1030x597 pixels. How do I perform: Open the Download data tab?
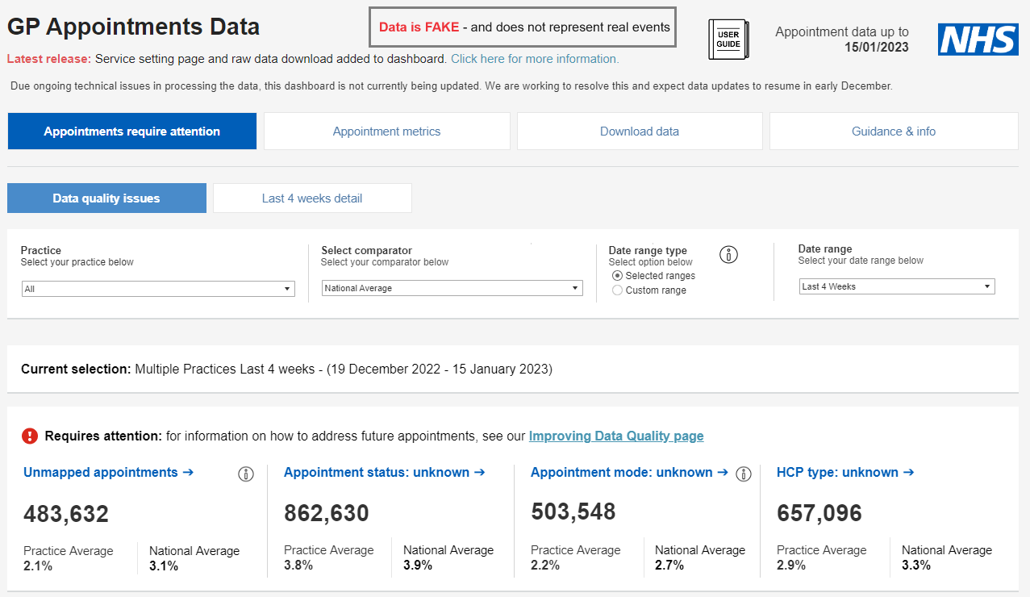point(639,131)
